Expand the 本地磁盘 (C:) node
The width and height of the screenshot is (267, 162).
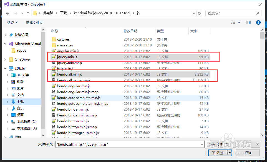pyautogui.click(x=7, y=122)
